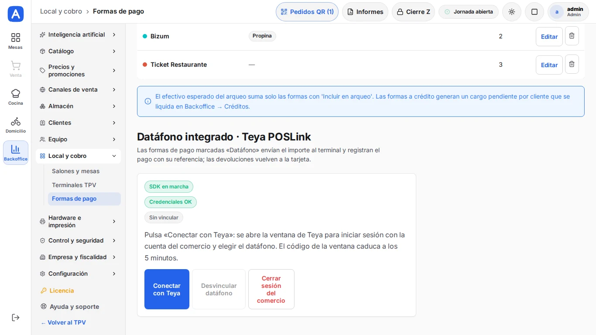596x335 pixels.
Task: Click Cerrar sesión del comercio button
Action: pos(271,289)
